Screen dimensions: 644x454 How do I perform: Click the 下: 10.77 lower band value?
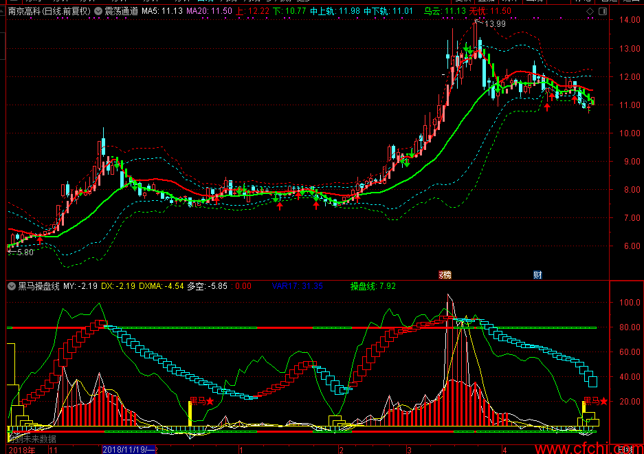pyautogui.click(x=289, y=11)
